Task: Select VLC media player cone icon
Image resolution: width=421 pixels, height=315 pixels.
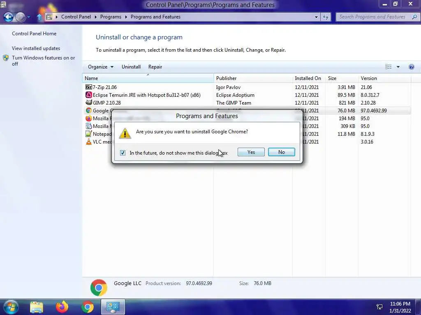Action: pyautogui.click(x=89, y=142)
